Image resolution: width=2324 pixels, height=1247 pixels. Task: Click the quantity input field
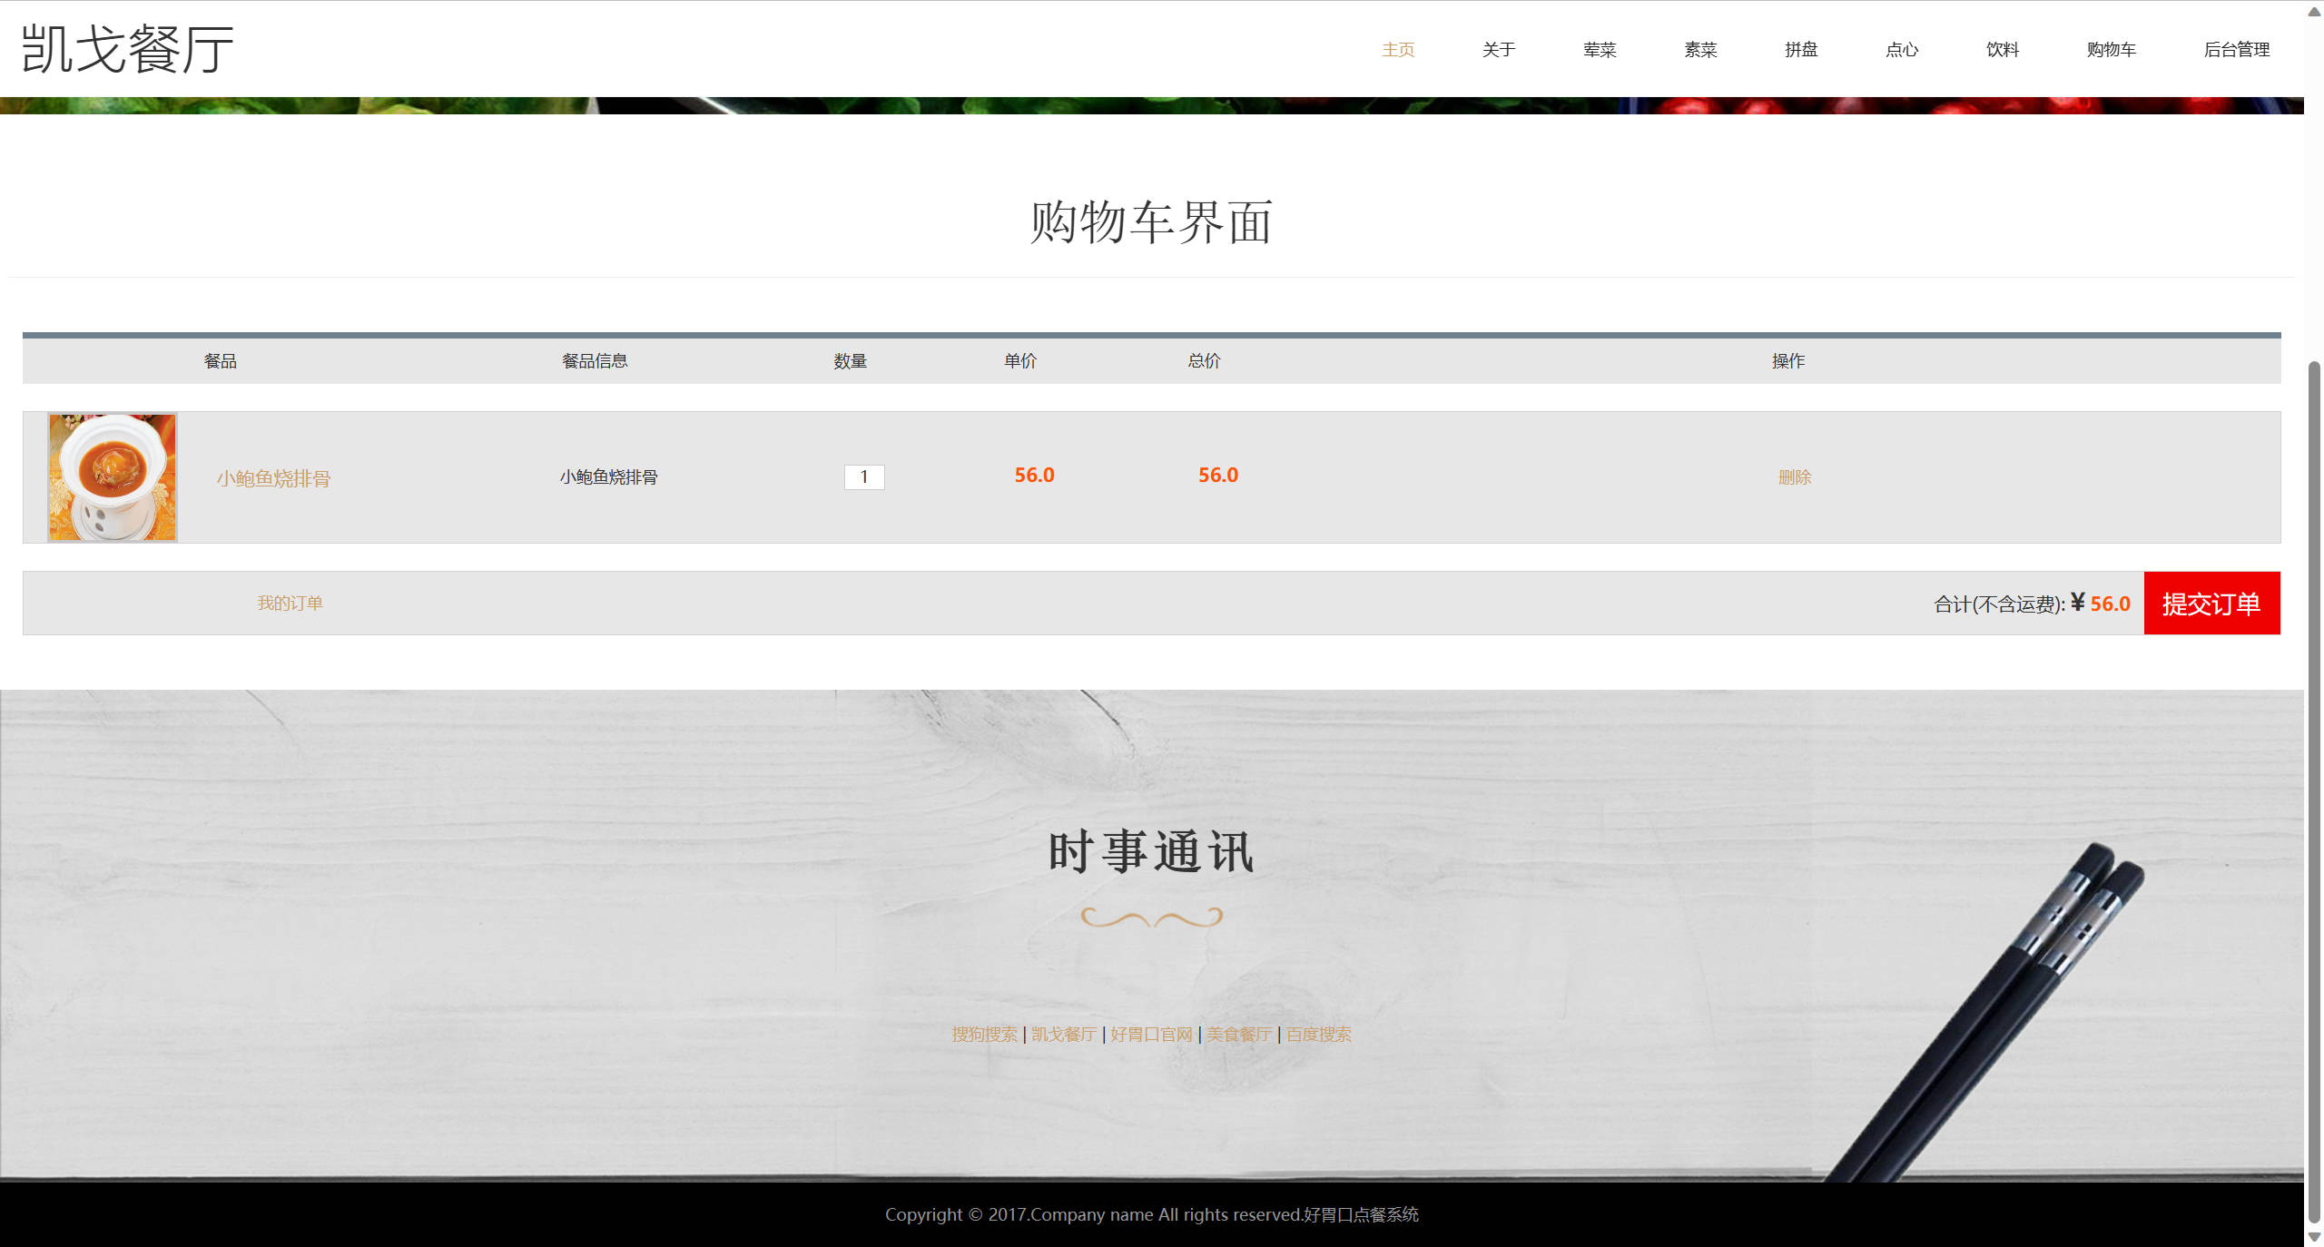point(864,476)
